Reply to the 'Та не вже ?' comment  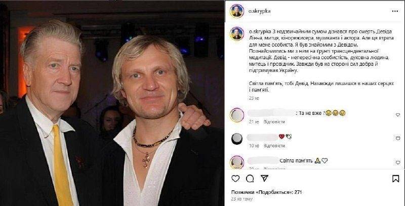tap(274, 121)
